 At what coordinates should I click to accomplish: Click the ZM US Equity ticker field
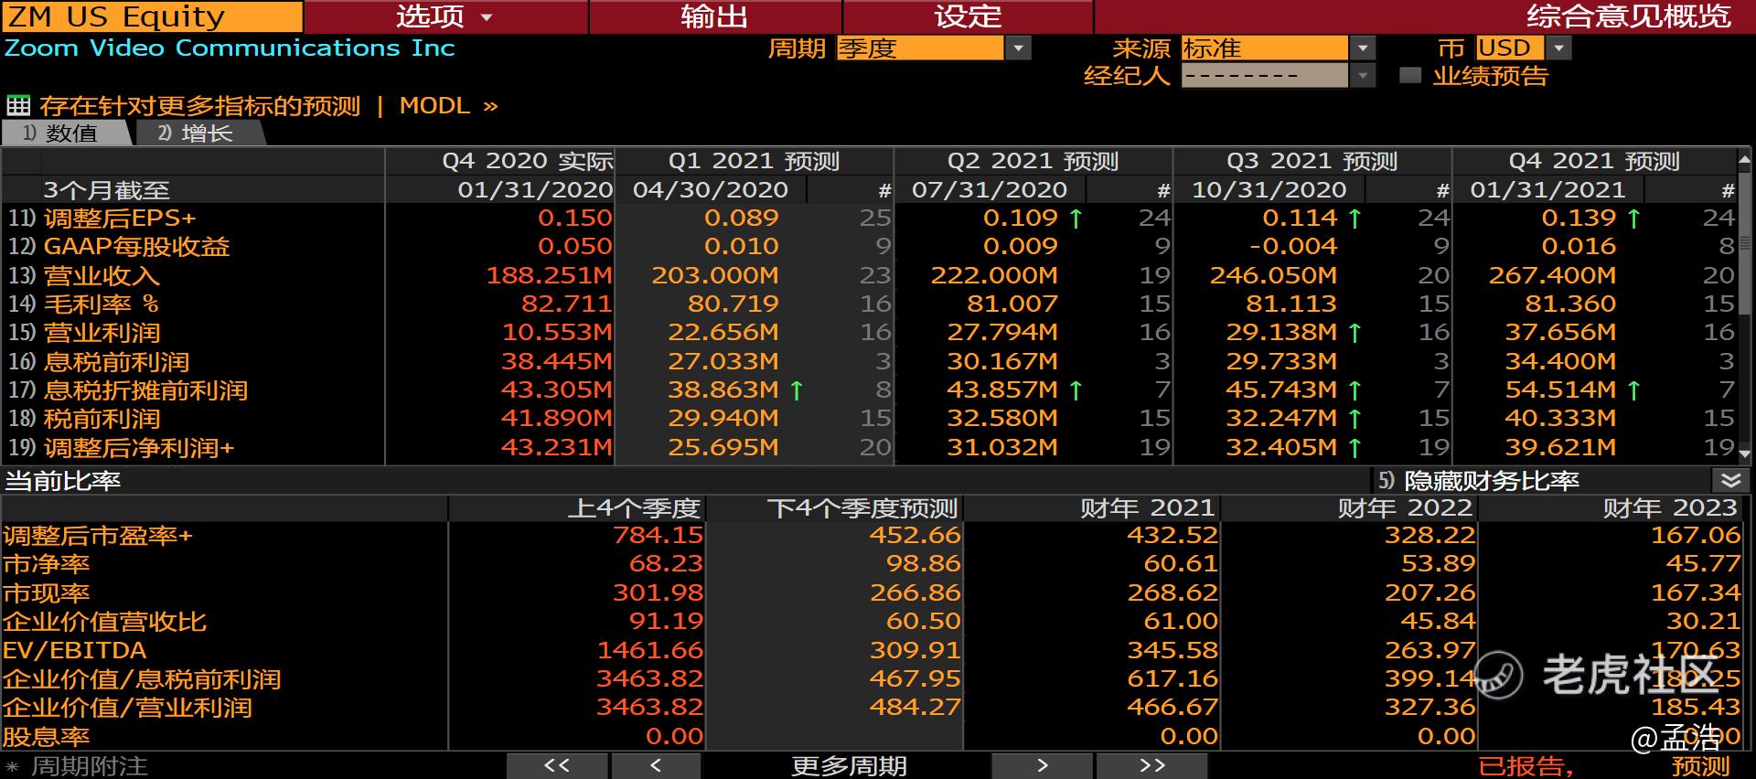click(152, 16)
